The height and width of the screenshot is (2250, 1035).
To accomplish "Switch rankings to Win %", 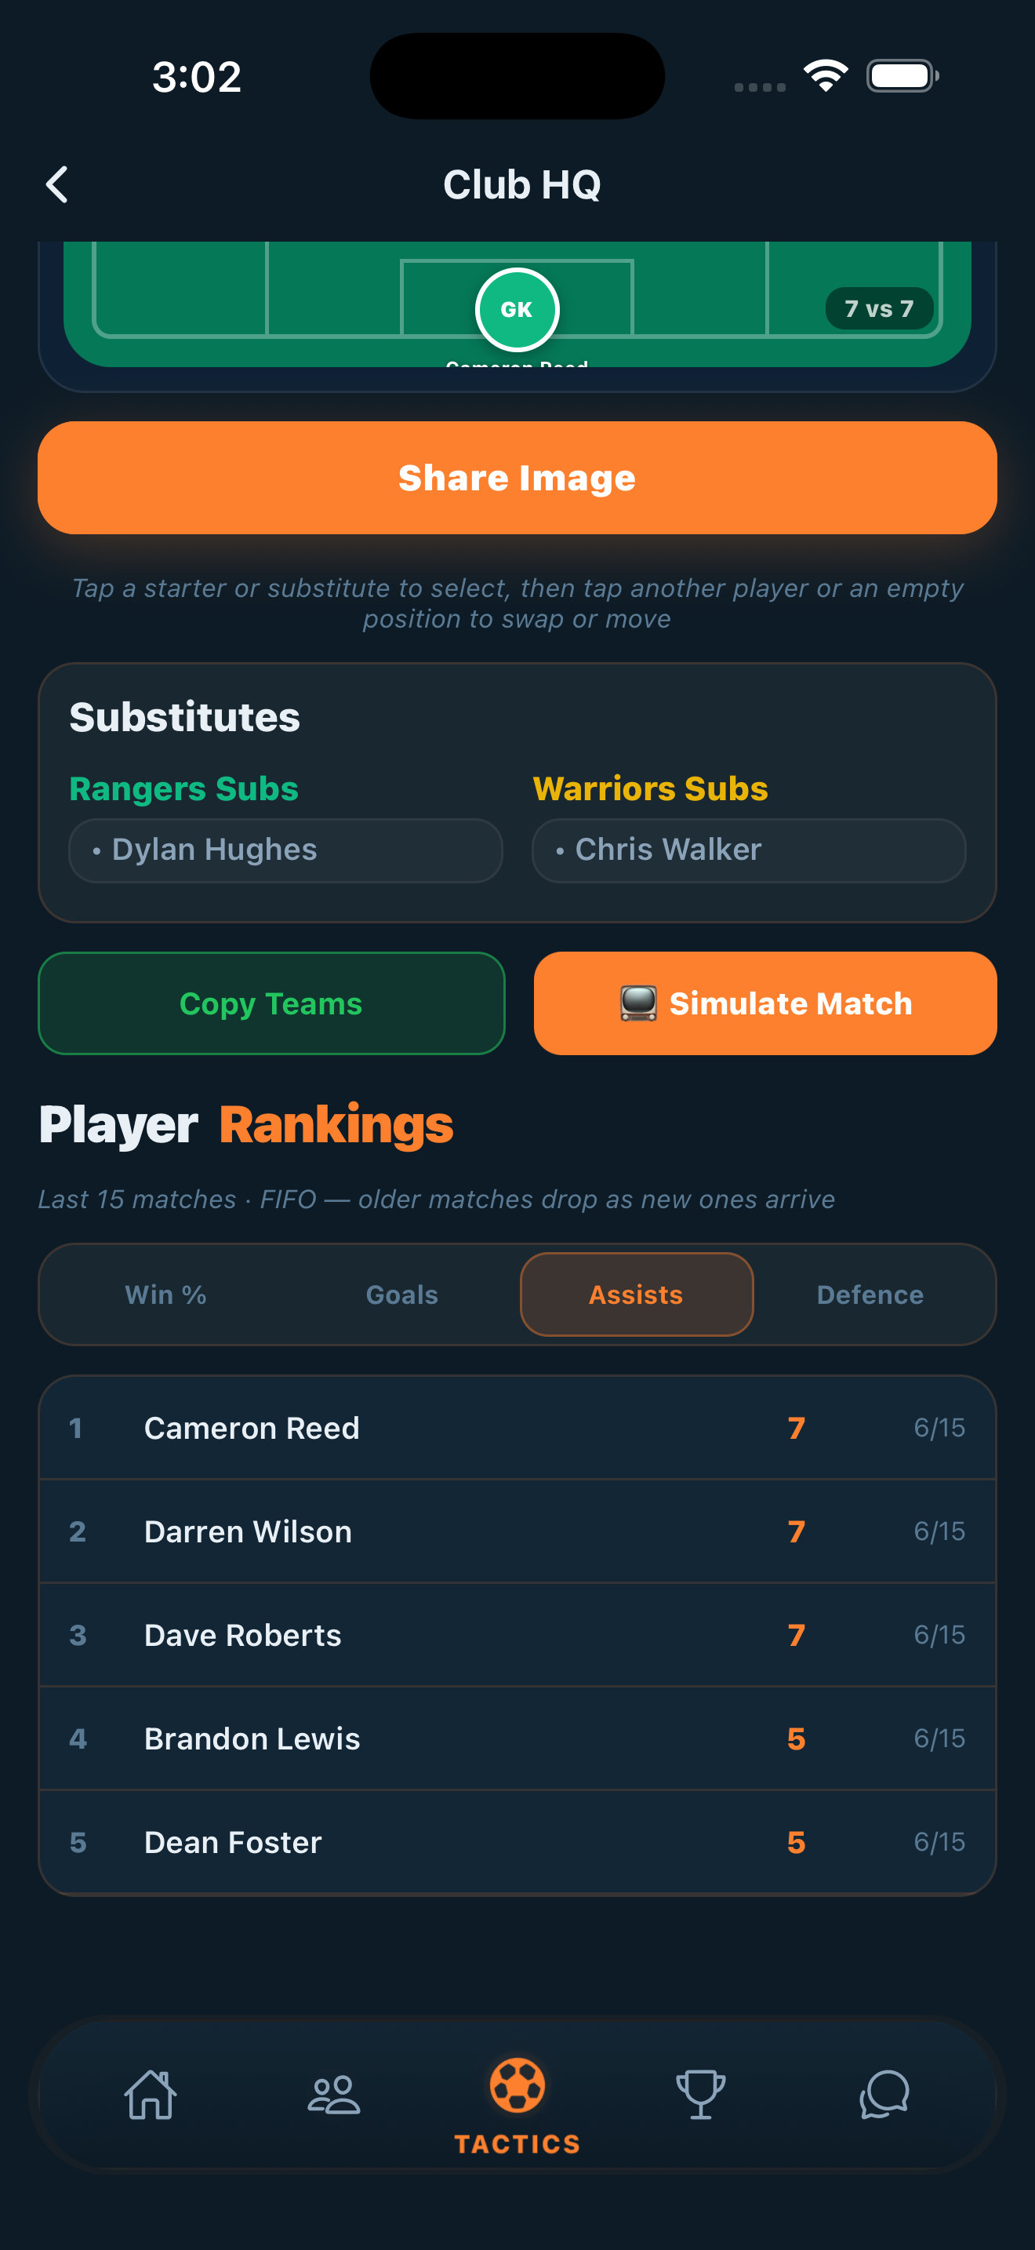I will tap(165, 1294).
